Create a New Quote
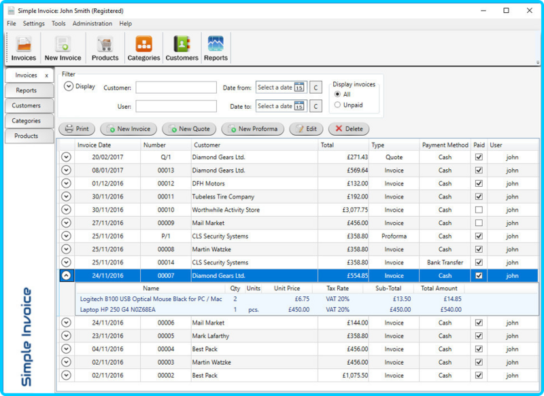Screen dimensions: 544x396 tap(189, 129)
